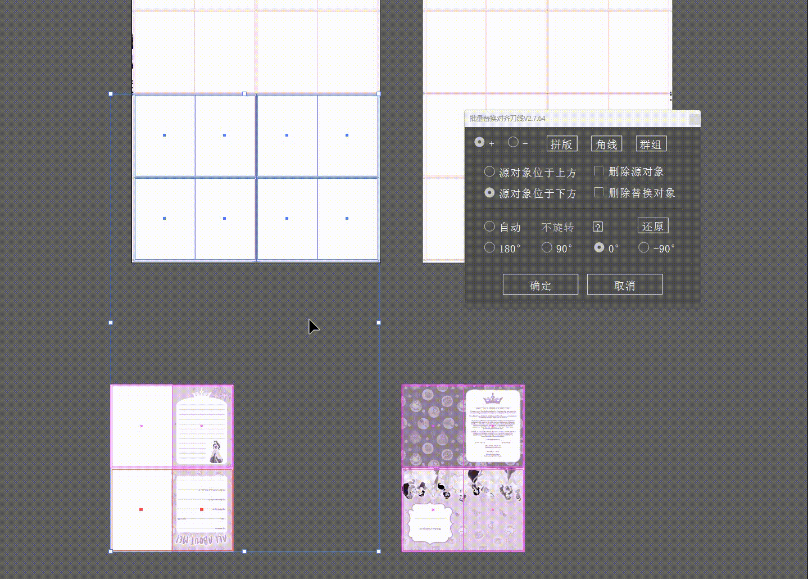Open the question mark help icon
This screenshot has height=579, width=808.
598,227
